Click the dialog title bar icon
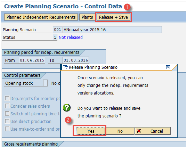Image resolution: width=187 pixels, height=148 pixels. pos(65,67)
